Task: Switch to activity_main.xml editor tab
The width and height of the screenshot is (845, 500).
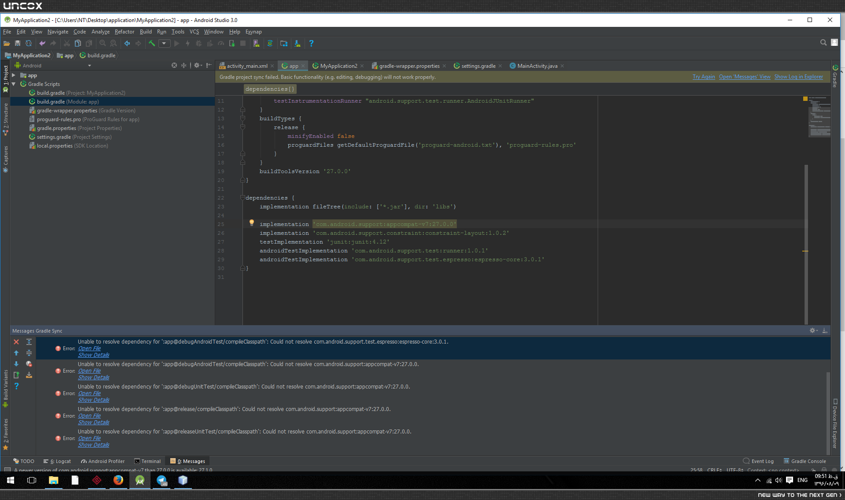Action: [x=247, y=66]
